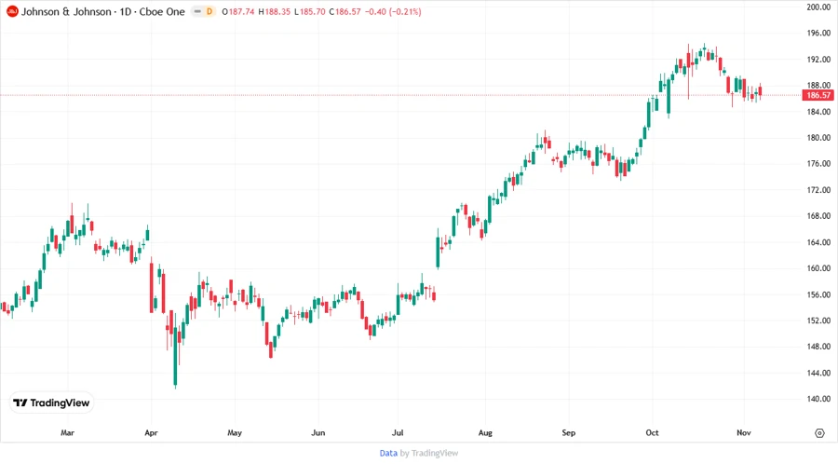
Task: Click the Oct label on time axis
Action: click(x=652, y=432)
